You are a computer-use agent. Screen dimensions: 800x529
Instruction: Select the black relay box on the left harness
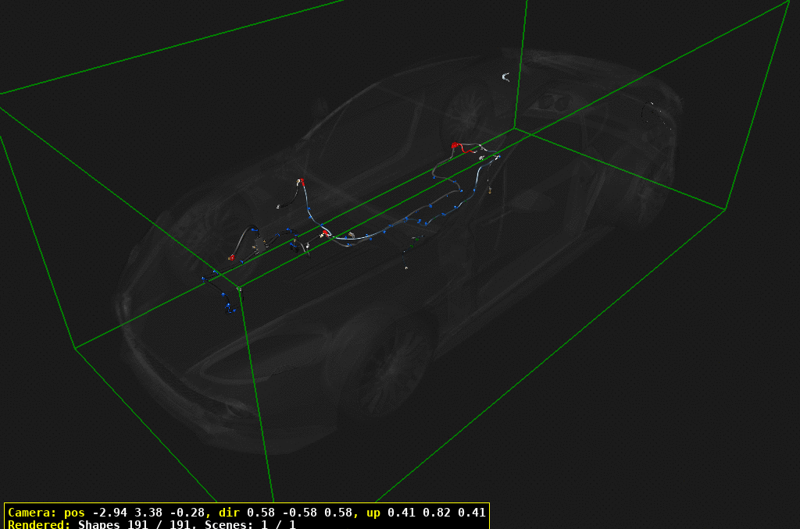pyautogui.click(x=258, y=245)
